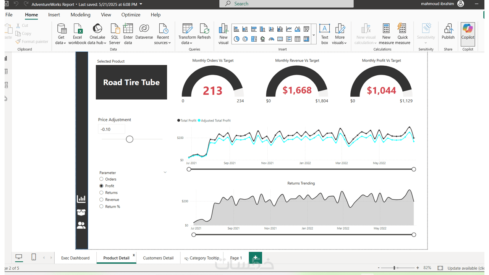489x275 pixels.
Task: Select the Orders parameter option
Action: (101, 179)
